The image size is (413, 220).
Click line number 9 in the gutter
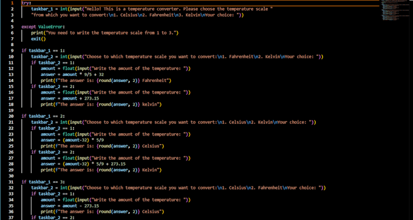[12, 50]
